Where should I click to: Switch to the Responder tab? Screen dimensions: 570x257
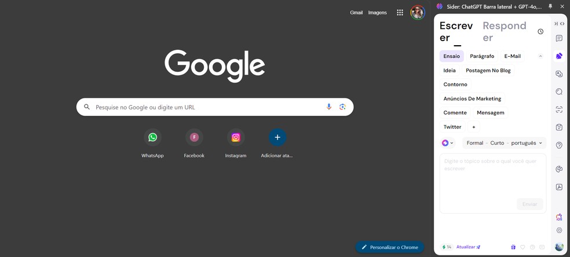point(505,32)
